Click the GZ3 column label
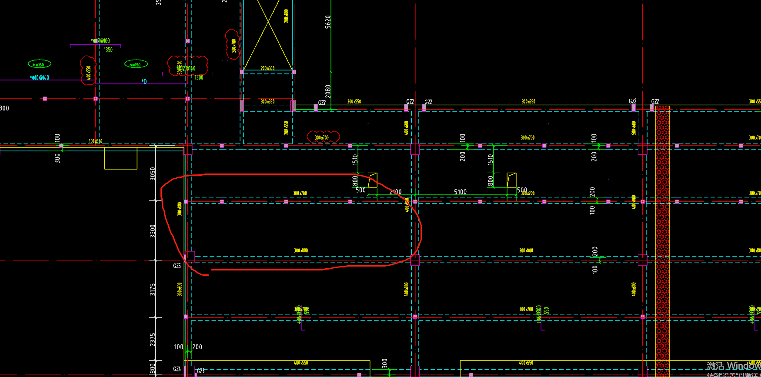Screen dimensions: 761x377 pyautogui.click(x=200, y=371)
